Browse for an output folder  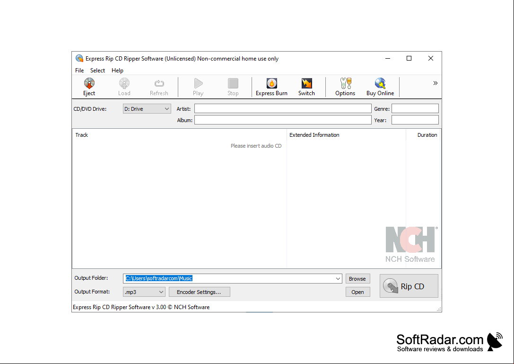(x=357, y=279)
